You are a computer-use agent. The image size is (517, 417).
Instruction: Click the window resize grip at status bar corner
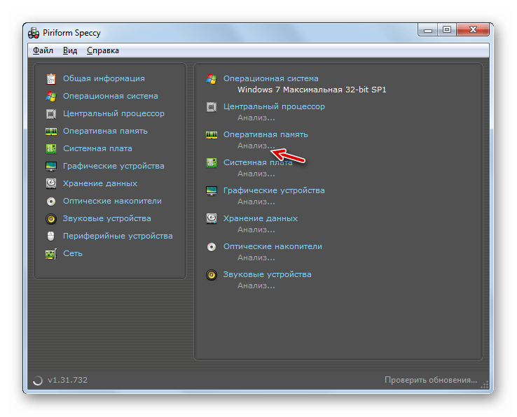(x=485, y=385)
